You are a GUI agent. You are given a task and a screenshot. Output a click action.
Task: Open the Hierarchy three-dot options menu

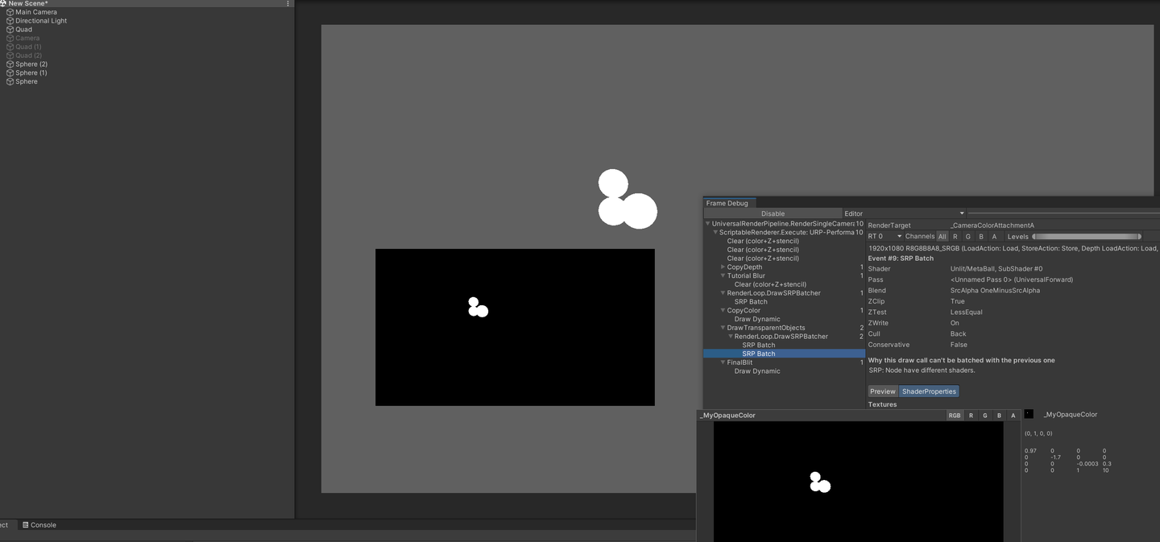pyautogui.click(x=287, y=3)
